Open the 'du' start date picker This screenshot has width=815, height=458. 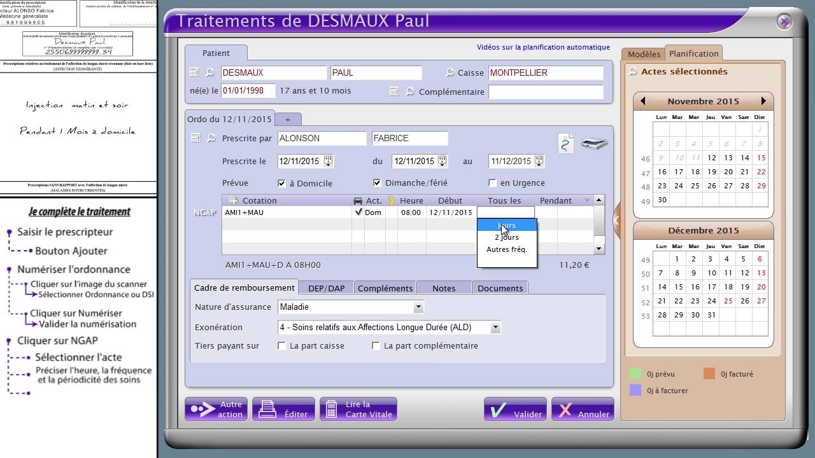point(443,161)
